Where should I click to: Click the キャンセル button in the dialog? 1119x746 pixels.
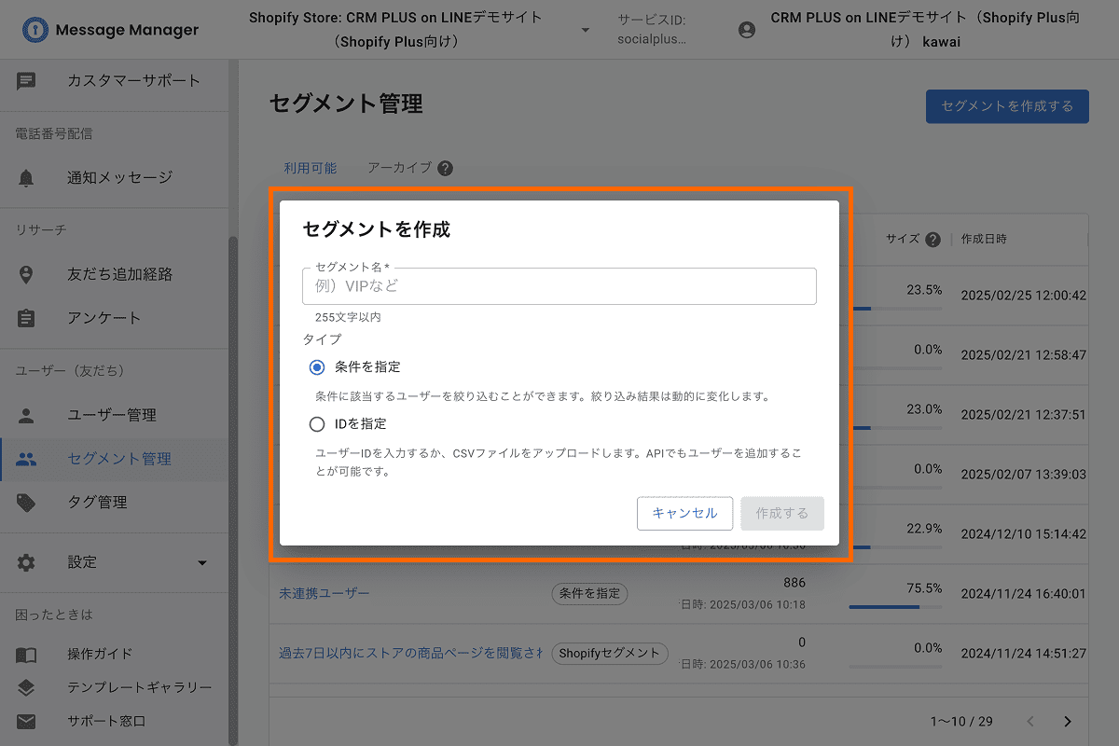point(684,513)
